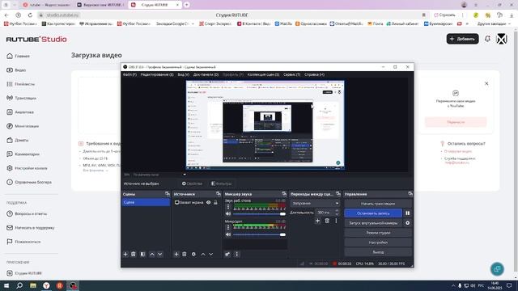Screen dimensions: 518x291
Task: Click Выход button in OBS controls
Action: pyautogui.click(x=378, y=252)
